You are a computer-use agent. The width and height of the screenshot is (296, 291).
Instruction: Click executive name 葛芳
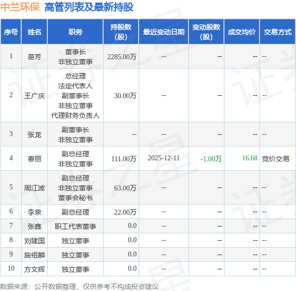[35, 57]
